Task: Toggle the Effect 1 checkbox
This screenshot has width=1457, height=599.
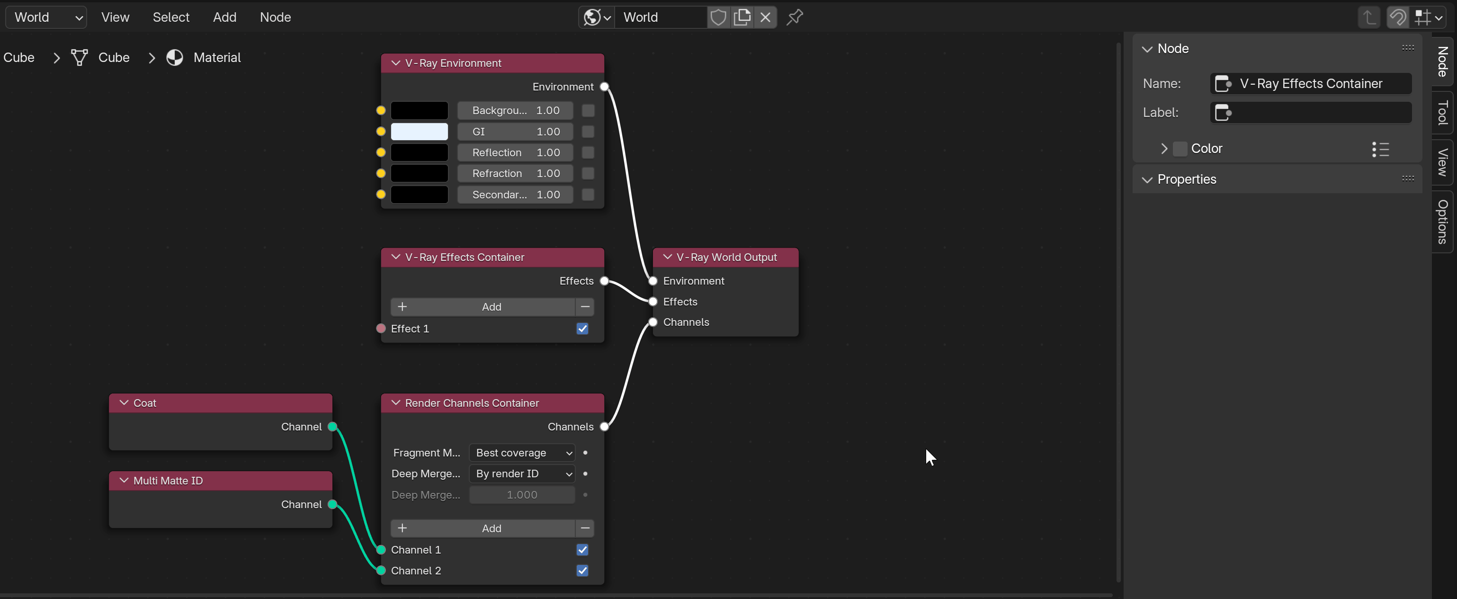Action: (x=582, y=329)
